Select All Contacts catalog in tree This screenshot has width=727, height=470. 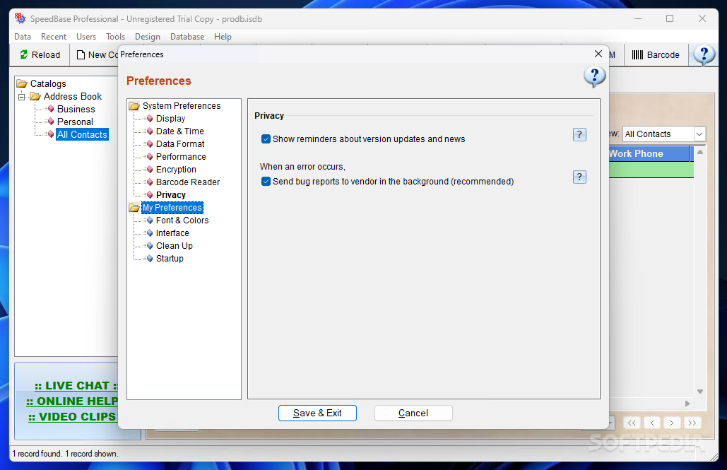point(82,134)
